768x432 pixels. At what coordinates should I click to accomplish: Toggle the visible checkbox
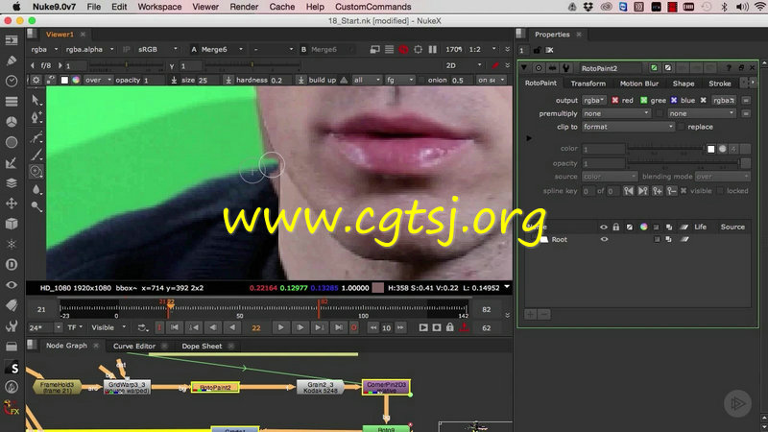coord(684,191)
